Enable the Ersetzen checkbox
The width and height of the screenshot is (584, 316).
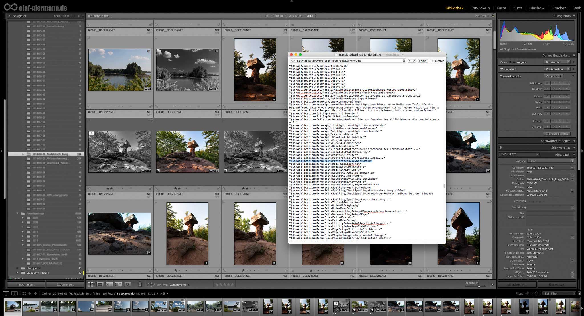pyautogui.click(x=431, y=61)
